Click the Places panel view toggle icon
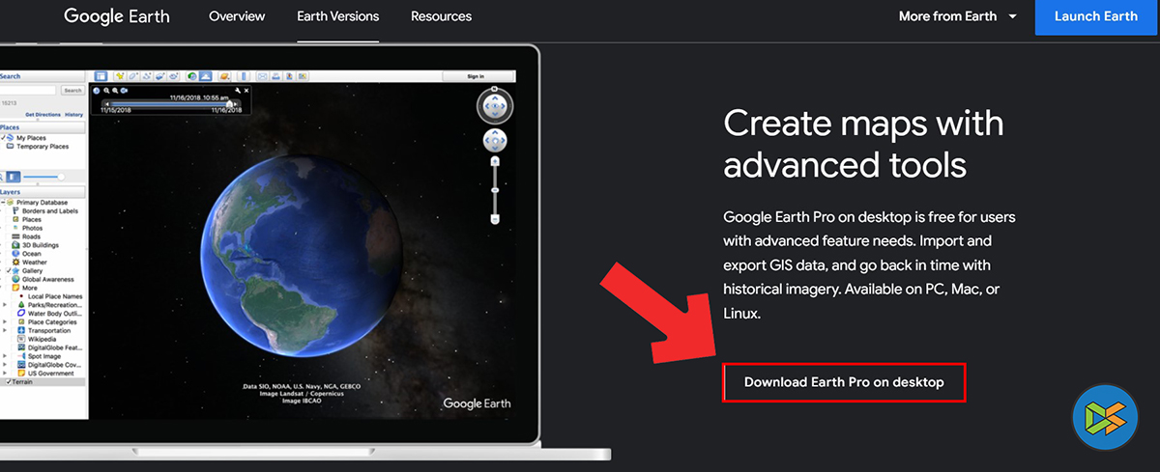Screen dimensions: 1160x472 (14, 177)
